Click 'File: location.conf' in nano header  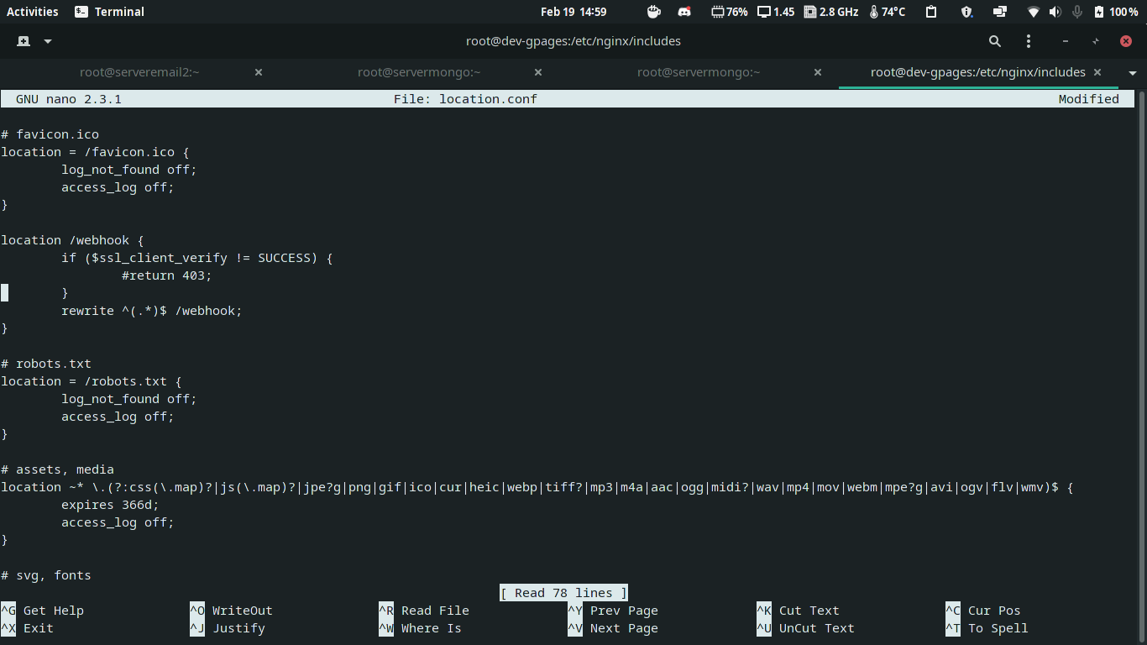click(x=465, y=99)
